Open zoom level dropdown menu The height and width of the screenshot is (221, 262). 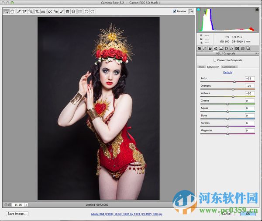[26, 205]
